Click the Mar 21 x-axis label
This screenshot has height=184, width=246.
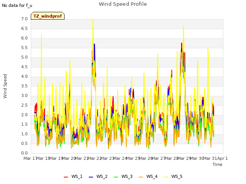pyautogui.click(x=82, y=158)
